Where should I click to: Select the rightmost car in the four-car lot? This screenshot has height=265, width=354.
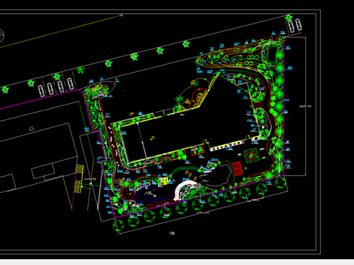(x=70, y=84)
